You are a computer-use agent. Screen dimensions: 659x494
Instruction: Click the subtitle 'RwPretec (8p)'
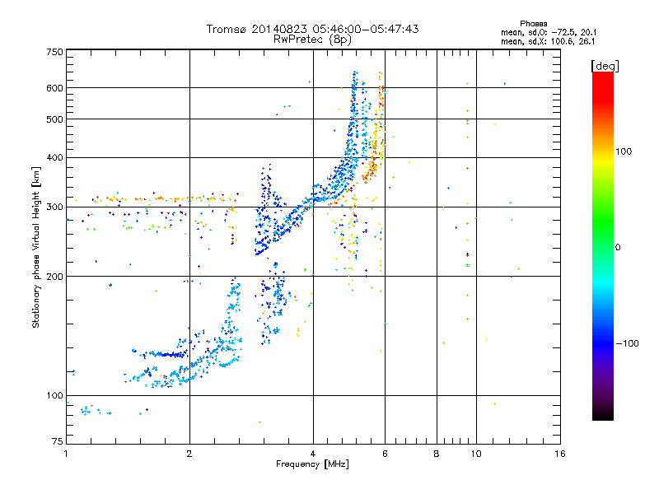[x=312, y=40]
